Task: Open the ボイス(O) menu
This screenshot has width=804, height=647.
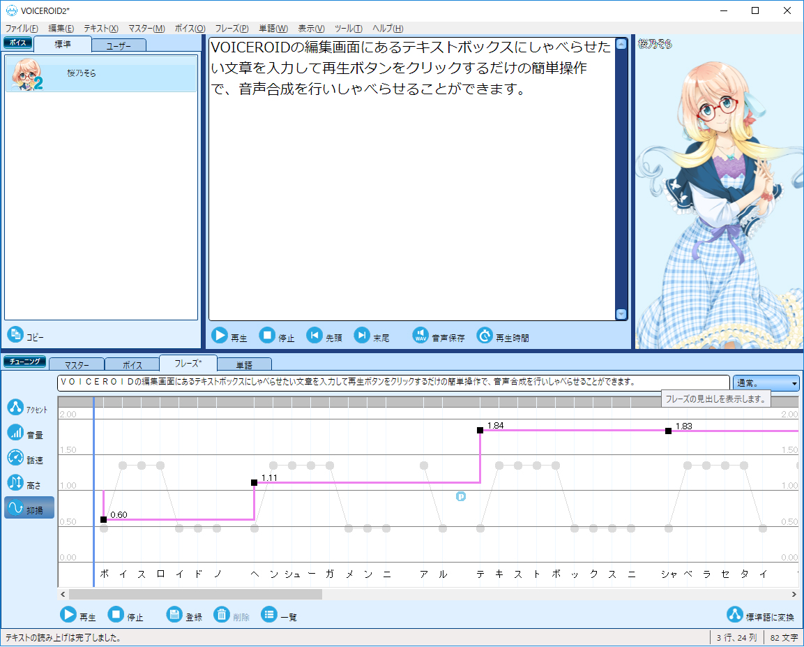Action: [x=190, y=28]
